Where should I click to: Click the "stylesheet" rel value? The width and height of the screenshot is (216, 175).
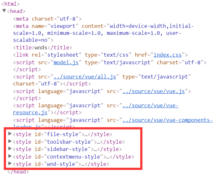[x=63, y=55]
